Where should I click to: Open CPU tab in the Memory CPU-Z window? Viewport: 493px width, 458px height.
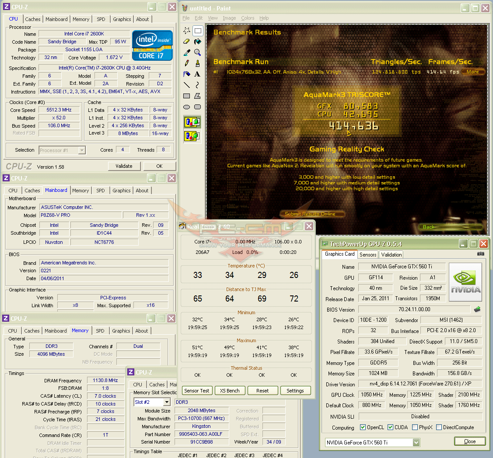pos(13,331)
